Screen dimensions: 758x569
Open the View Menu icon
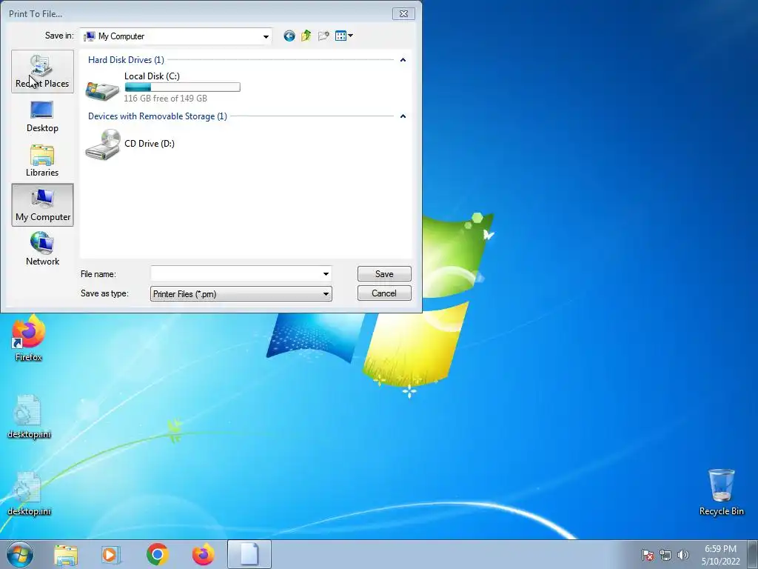[343, 36]
